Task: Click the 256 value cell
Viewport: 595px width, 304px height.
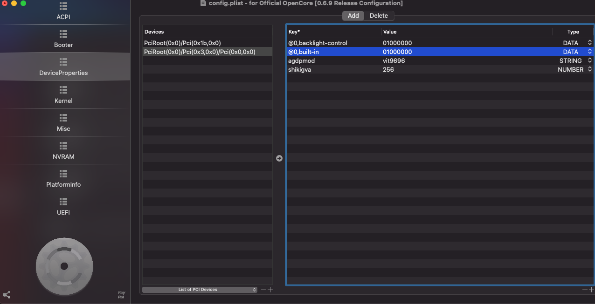Action: (388, 69)
